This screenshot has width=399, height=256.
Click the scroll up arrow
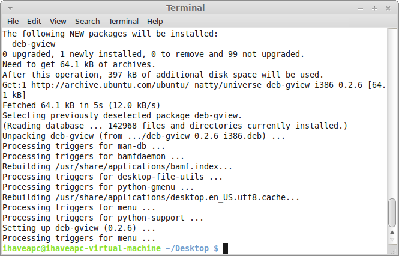(x=392, y=232)
